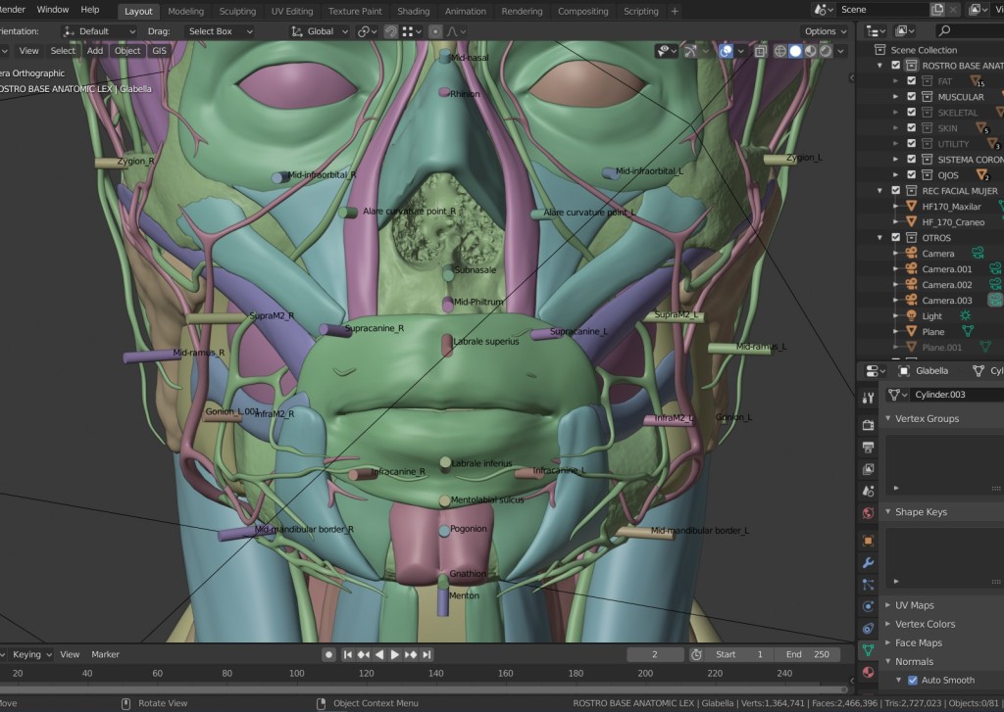
Task: Toggle the Auto Smooth checkbox
Action: (913, 680)
